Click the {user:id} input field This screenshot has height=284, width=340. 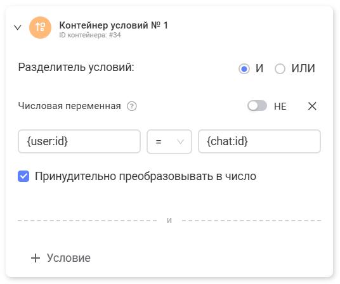click(x=79, y=141)
